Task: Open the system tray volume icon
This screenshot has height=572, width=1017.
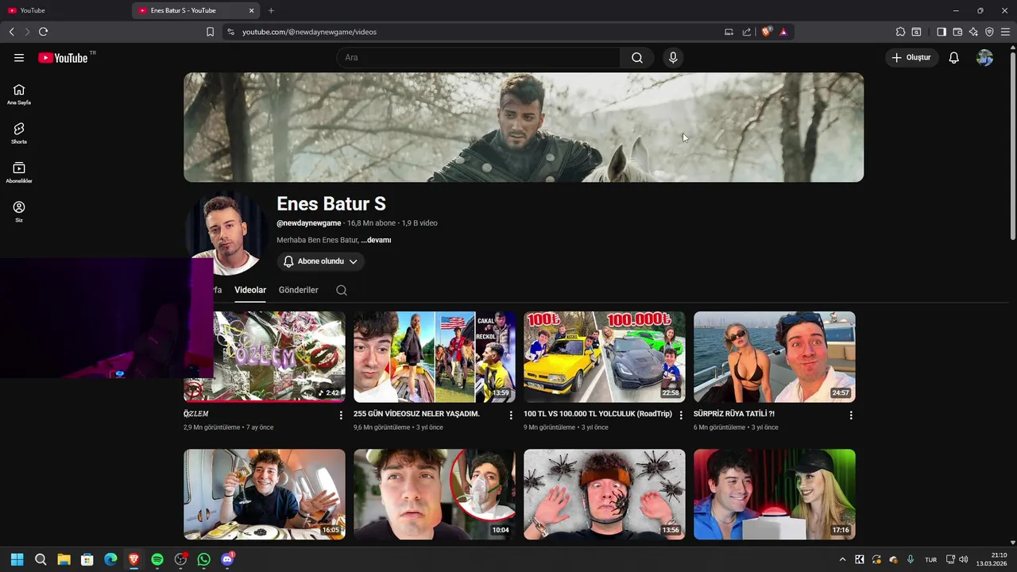Action: pyautogui.click(x=964, y=559)
